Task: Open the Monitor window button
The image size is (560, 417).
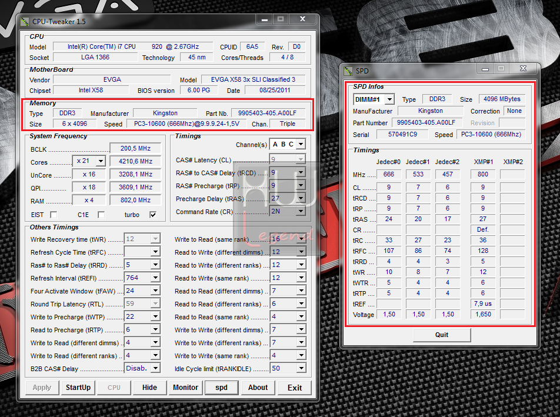Action: [x=186, y=388]
